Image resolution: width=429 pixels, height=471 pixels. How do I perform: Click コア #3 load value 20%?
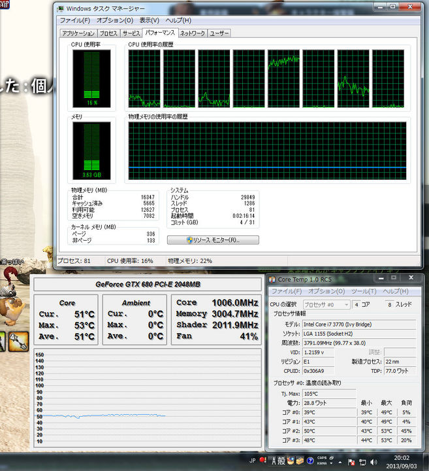click(x=406, y=440)
